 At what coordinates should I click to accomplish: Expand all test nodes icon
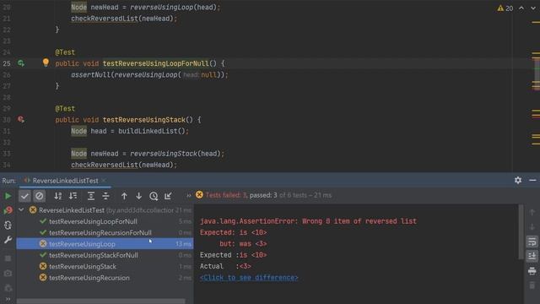coord(91,196)
